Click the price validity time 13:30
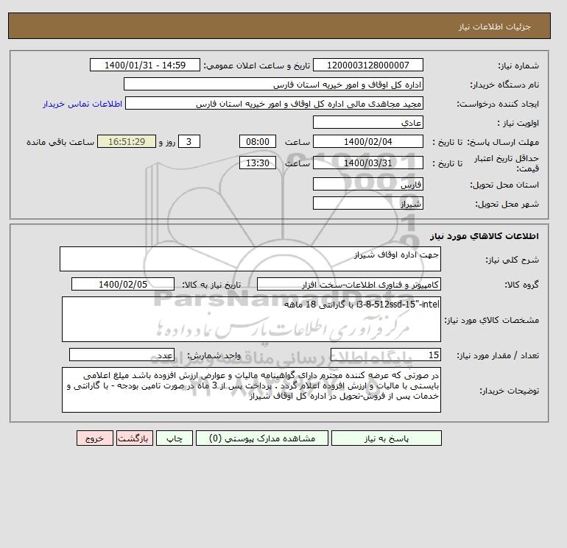The height and width of the screenshot is (548, 567). pos(258,163)
